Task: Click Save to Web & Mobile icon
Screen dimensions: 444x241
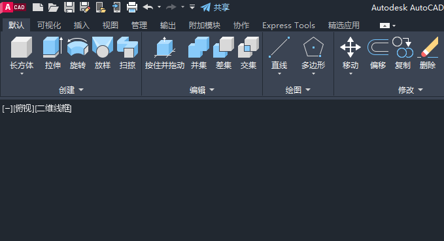Action: point(116,7)
